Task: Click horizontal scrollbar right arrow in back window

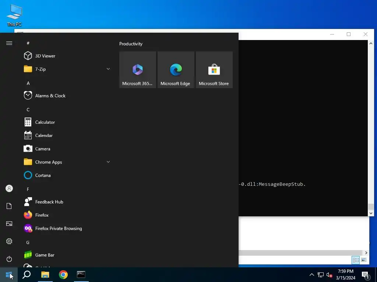Action: pyautogui.click(x=366, y=253)
